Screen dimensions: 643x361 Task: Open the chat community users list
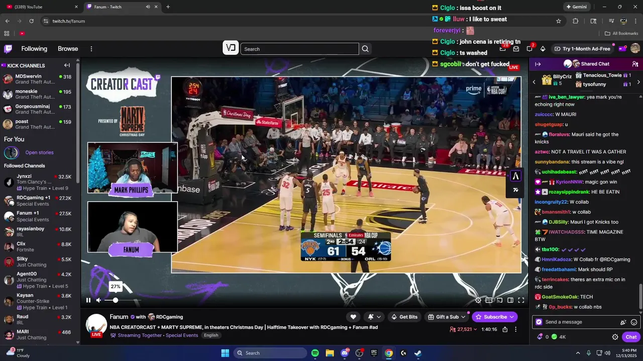coord(635,64)
